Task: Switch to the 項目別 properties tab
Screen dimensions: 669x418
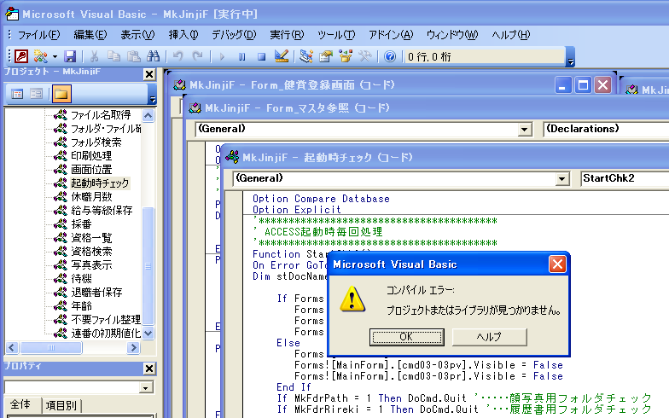Action: click(61, 404)
